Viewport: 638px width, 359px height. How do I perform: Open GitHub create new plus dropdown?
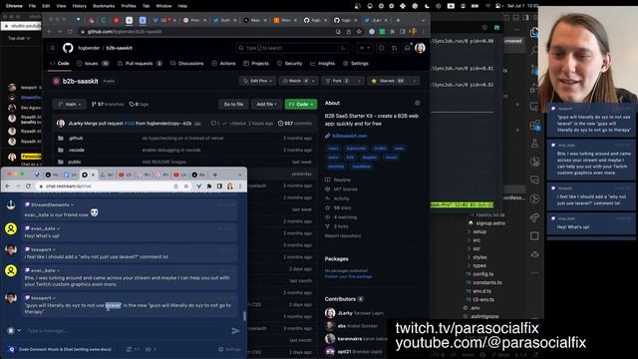pos(364,48)
